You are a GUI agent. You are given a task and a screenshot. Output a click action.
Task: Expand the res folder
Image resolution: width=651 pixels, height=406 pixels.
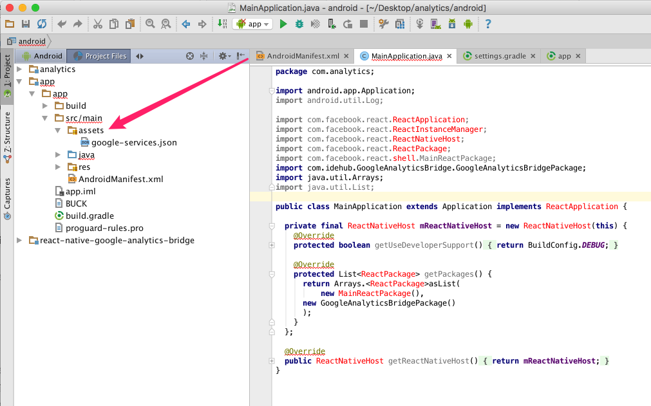pyautogui.click(x=58, y=167)
